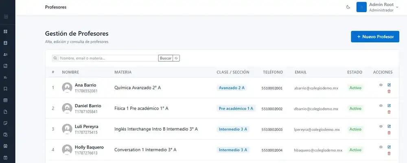Open the bus transport icon in sidebar
Screen dimensions: 407x163
pyautogui.click(x=5, y=146)
